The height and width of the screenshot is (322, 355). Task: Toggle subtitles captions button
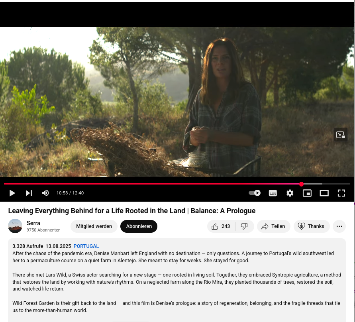pos(273,193)
